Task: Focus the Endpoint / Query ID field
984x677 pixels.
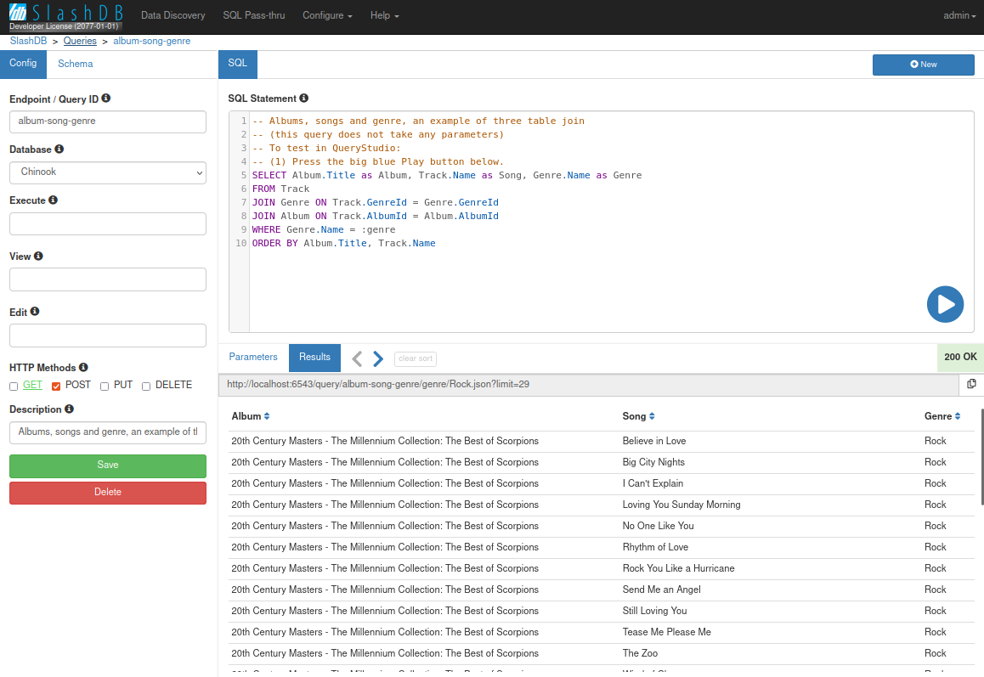Action: tap(108, 121)
